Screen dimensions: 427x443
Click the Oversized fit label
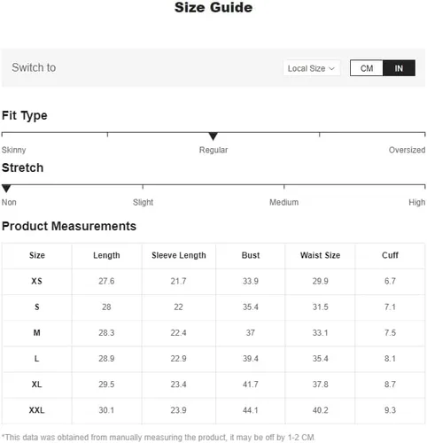tap(407, 150)
